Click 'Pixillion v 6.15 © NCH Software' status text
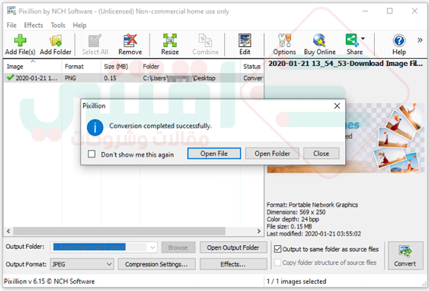The height and width of the screenshot is (291, 429). pos(49,281)
